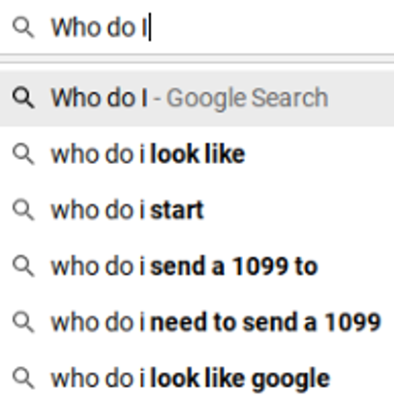
Task: Click empty area right of search text cursor
Action: point(271,27)
